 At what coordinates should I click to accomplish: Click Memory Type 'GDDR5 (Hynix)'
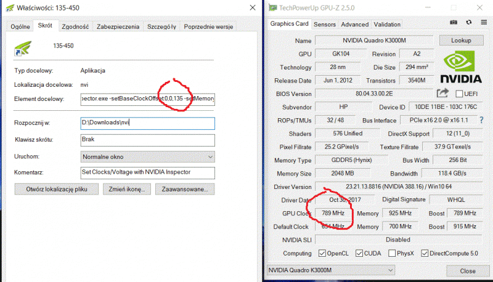pyautogui.click(x=351, y=160)
